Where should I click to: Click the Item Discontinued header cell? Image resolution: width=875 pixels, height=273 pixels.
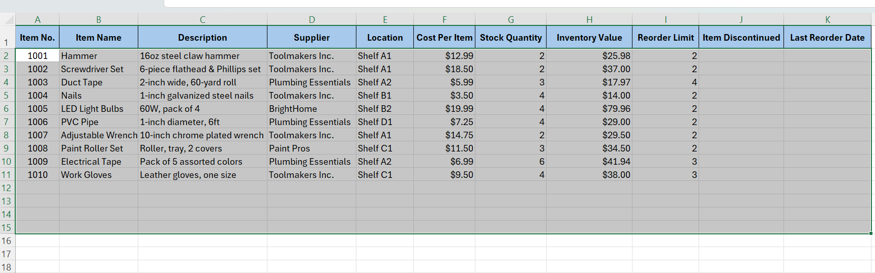pos(741,38)
